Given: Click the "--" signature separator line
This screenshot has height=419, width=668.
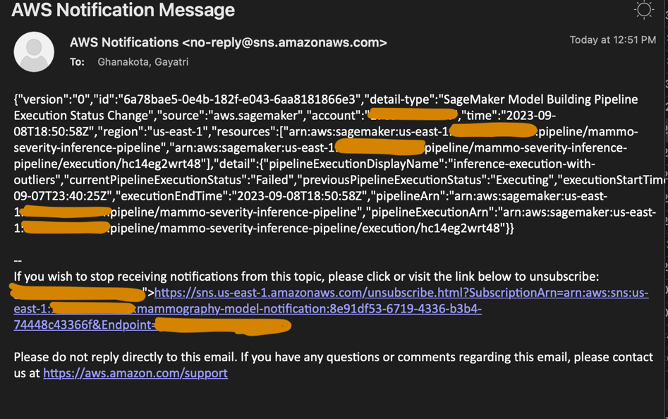Looking at the screenshot, I should pos(18,260).
